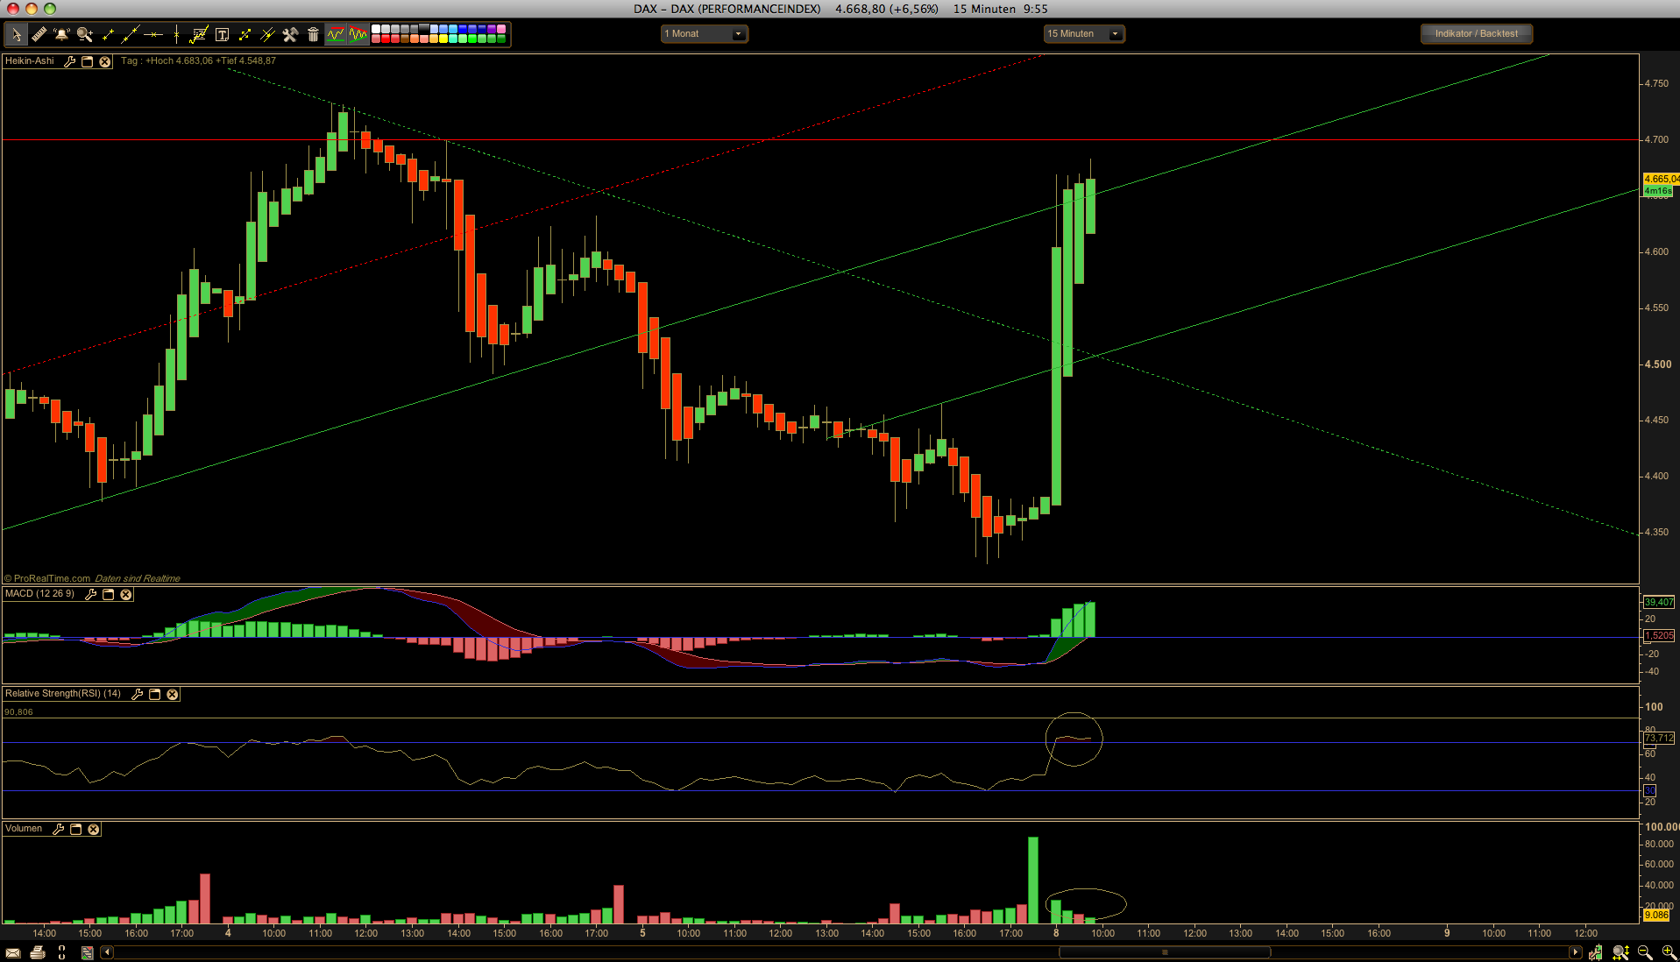Detach the Volumen panel window
This screenshot has height=962, width=1680.
(76, 829)
